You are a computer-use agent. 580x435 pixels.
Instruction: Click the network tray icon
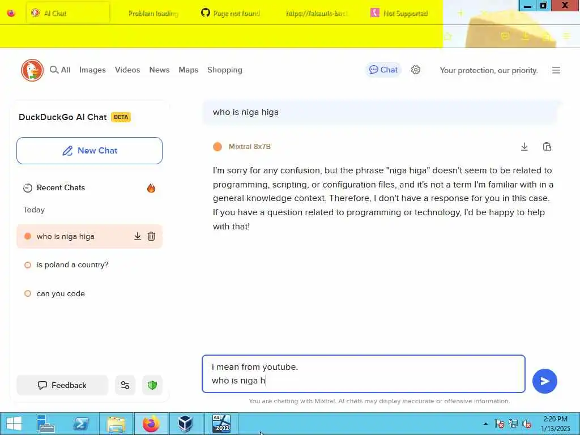tap(513, 424)
